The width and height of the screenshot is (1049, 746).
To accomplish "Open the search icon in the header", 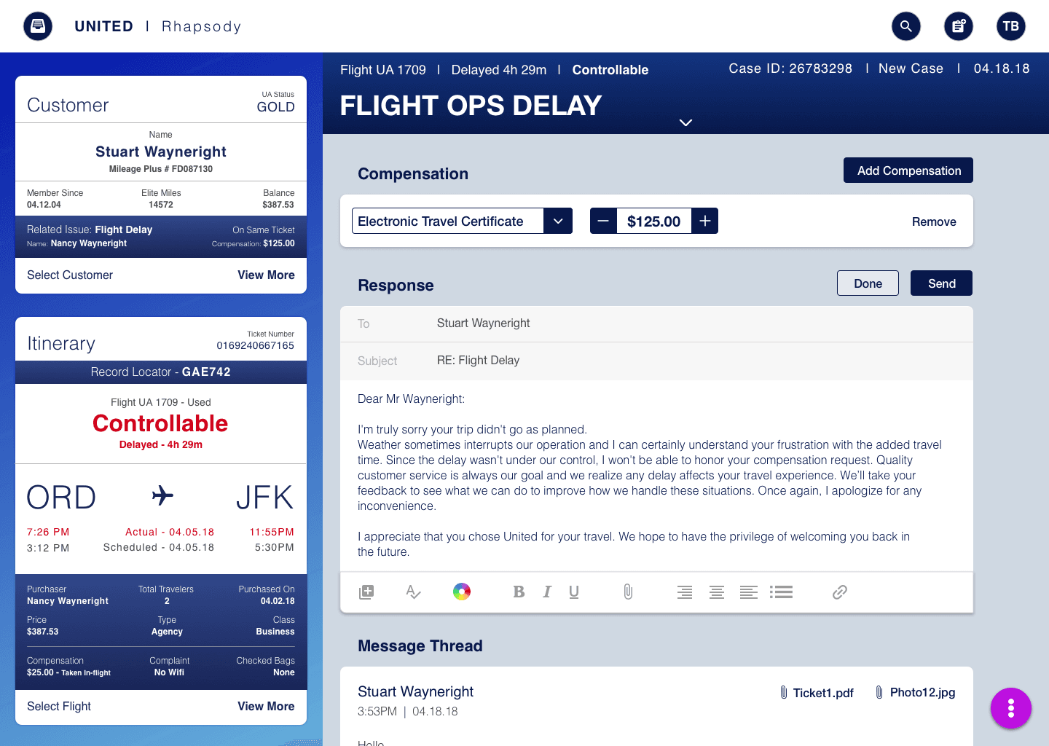I will coord(906,26).
